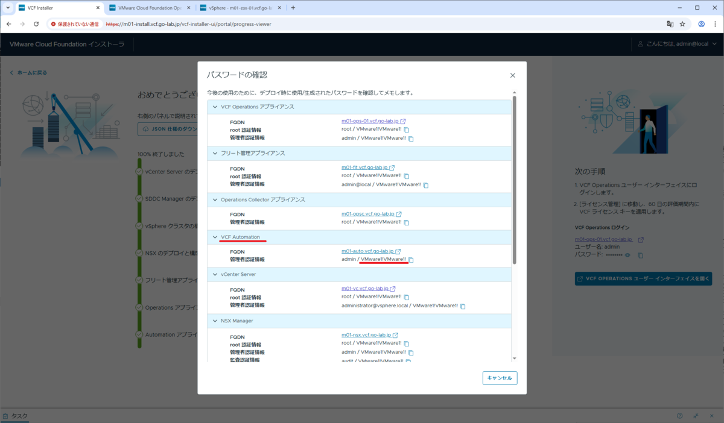Copy admin password for VCF Automation
724x423 pixels.
coord(411,260)
